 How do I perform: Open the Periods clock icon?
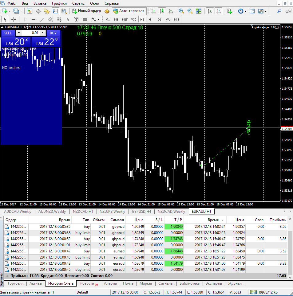241,11
